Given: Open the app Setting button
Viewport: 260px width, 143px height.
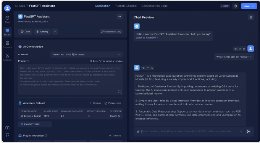Looking at the screenshot, I should pos(42,32).
